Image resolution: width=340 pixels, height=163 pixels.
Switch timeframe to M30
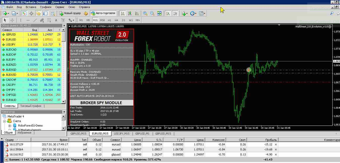(102, 20)
